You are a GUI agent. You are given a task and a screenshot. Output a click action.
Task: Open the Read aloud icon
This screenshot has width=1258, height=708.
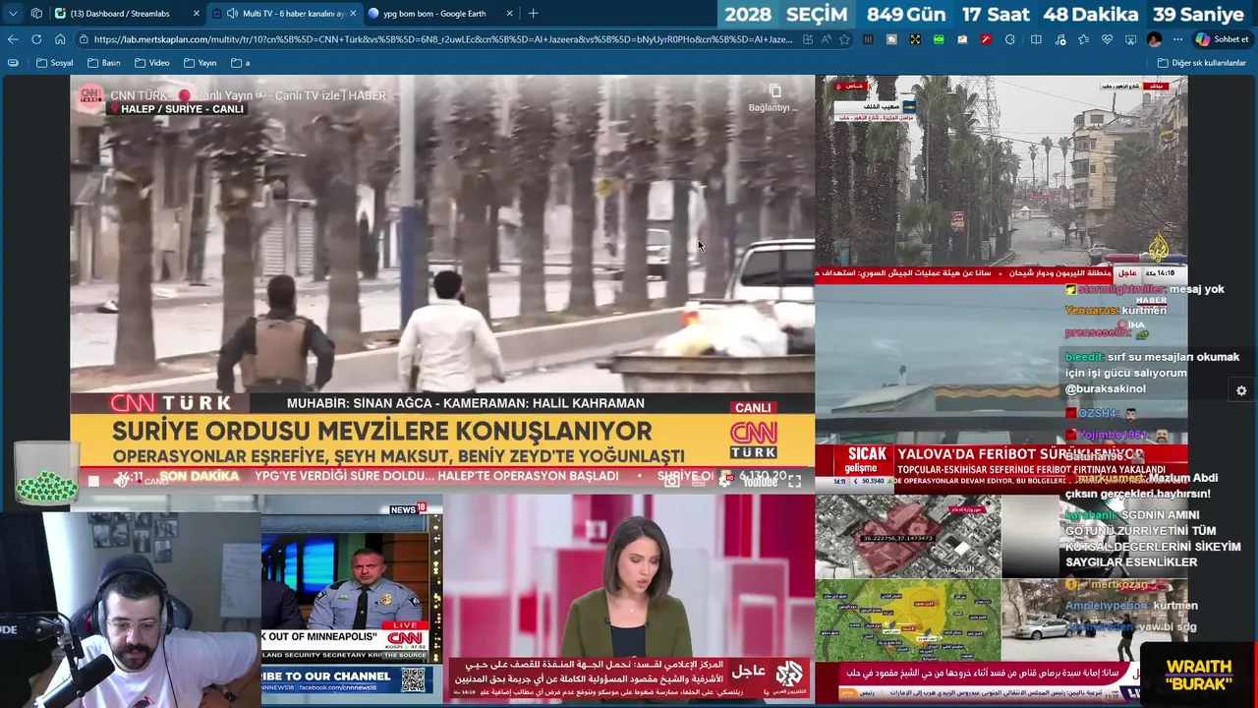[x=827, y=39]
